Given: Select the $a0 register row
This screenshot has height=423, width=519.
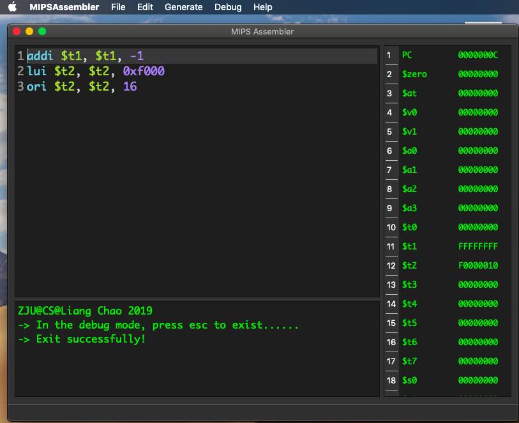Looking at the screenshot, I should pos(448,151).
